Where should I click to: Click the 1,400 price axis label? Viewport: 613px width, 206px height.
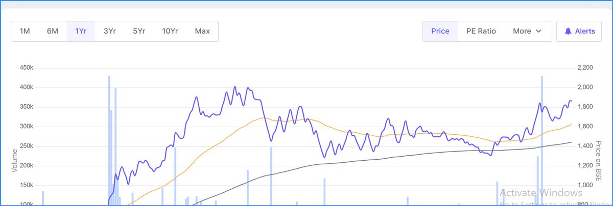tap(584, 146)
